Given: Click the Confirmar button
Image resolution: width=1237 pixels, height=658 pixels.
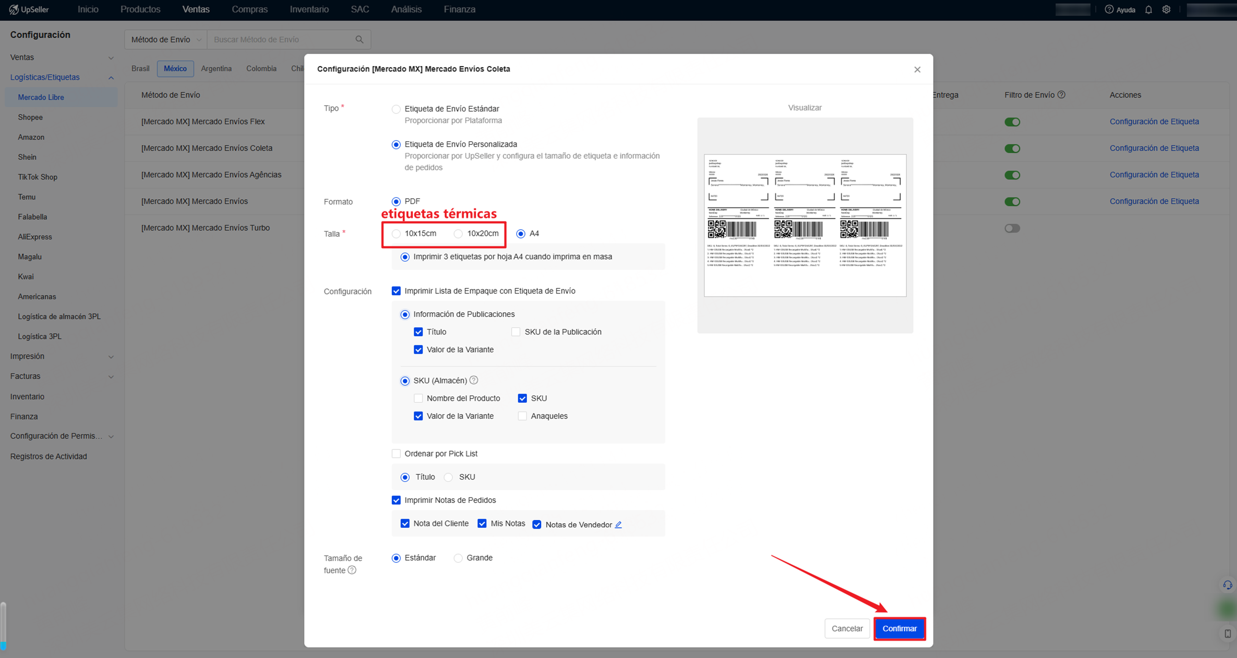Looking at the screenshot, I should tap(899, 628).
